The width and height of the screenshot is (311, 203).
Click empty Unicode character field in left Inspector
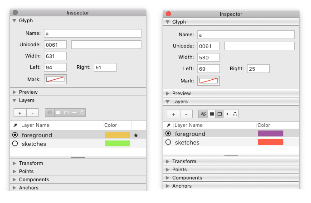(x=106, y=44)
